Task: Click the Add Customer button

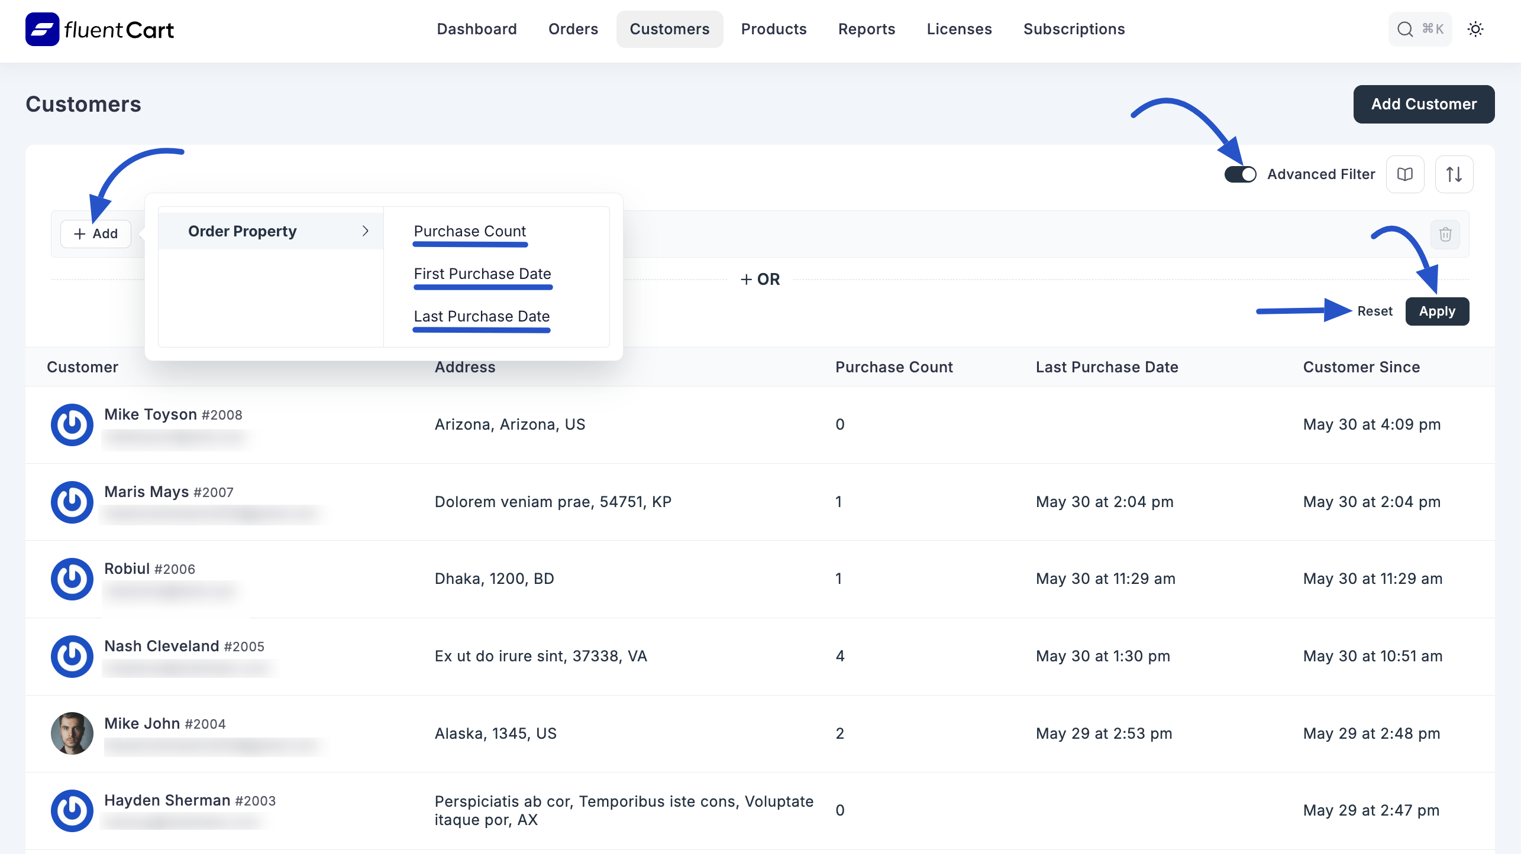Action: pos(1423,104)
